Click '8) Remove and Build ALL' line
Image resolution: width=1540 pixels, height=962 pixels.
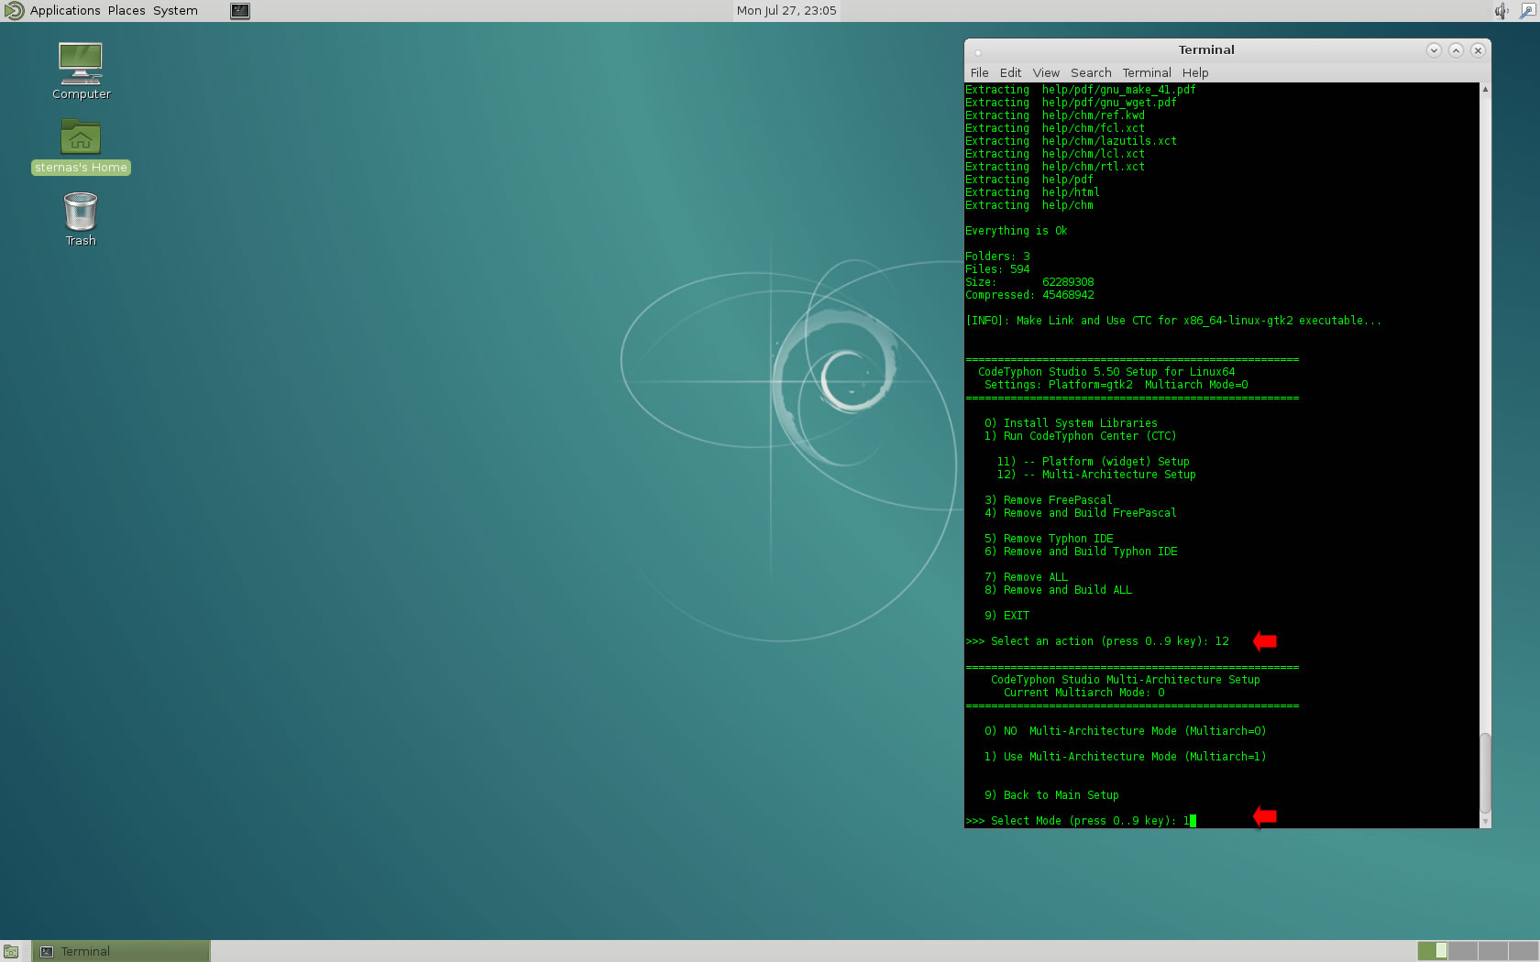1058,590
